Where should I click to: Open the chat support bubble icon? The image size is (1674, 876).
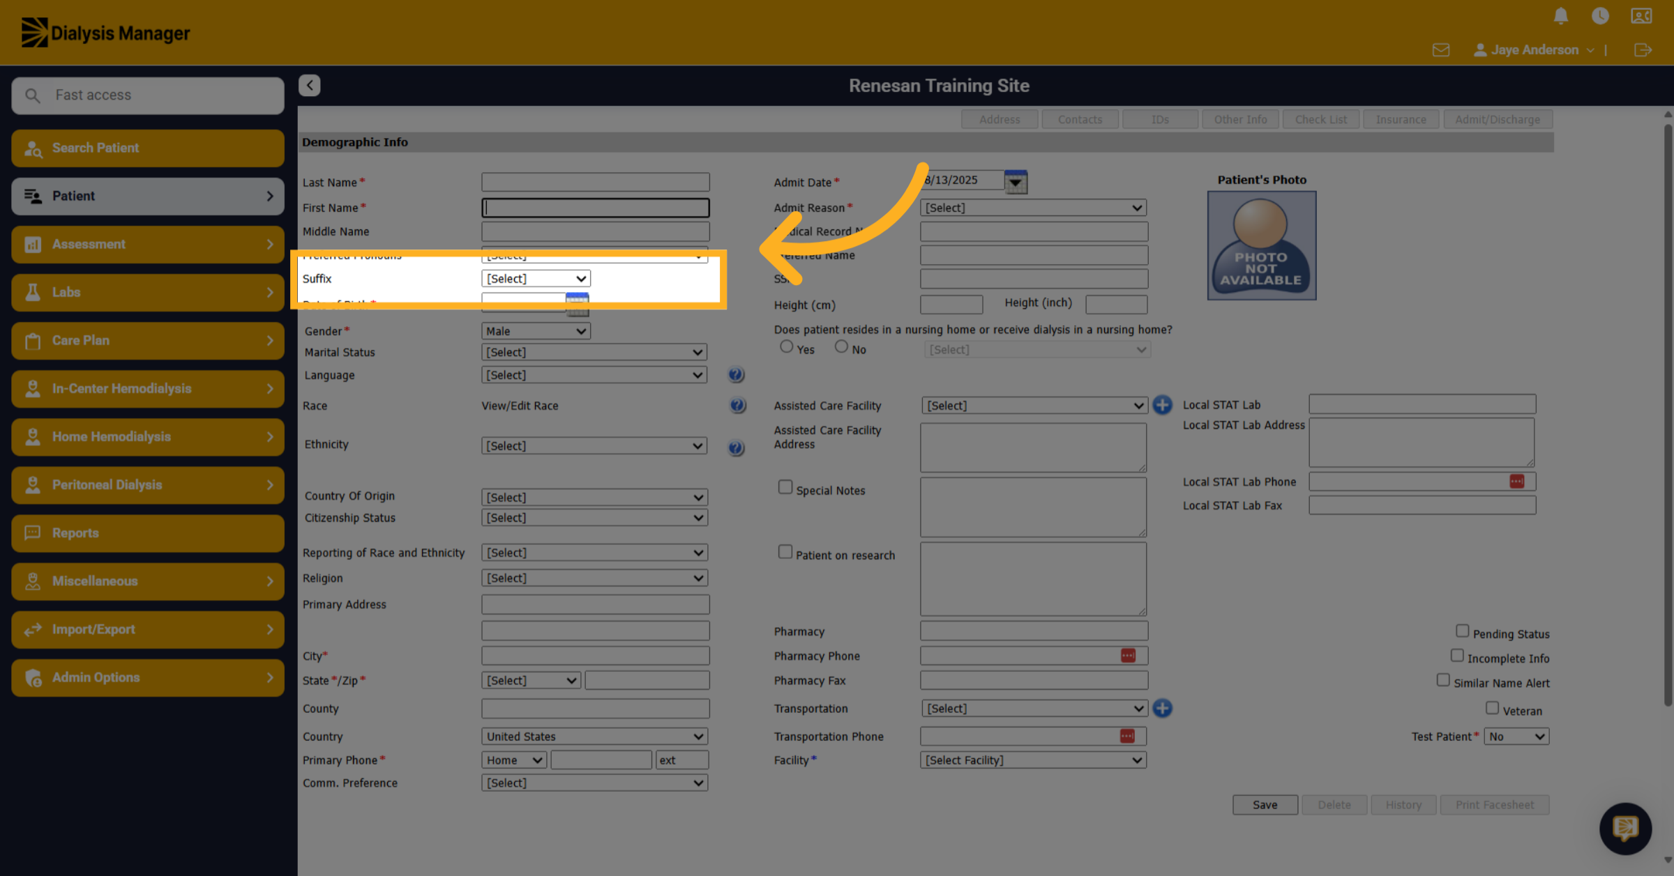pyautogui.click(x=1625, y=829)
